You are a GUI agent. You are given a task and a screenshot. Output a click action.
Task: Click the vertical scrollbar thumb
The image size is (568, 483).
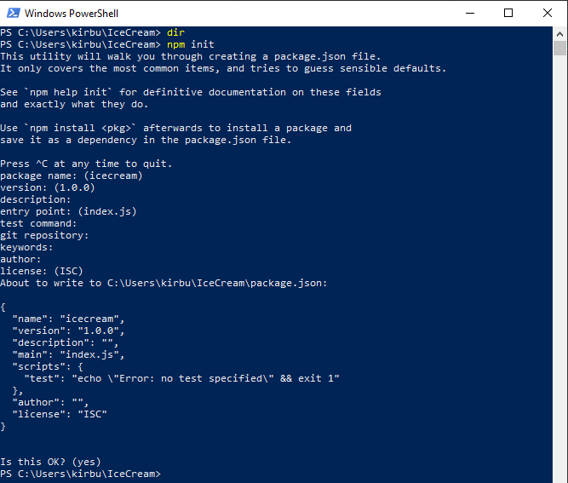pyautogui.click(x=559, y=49)
